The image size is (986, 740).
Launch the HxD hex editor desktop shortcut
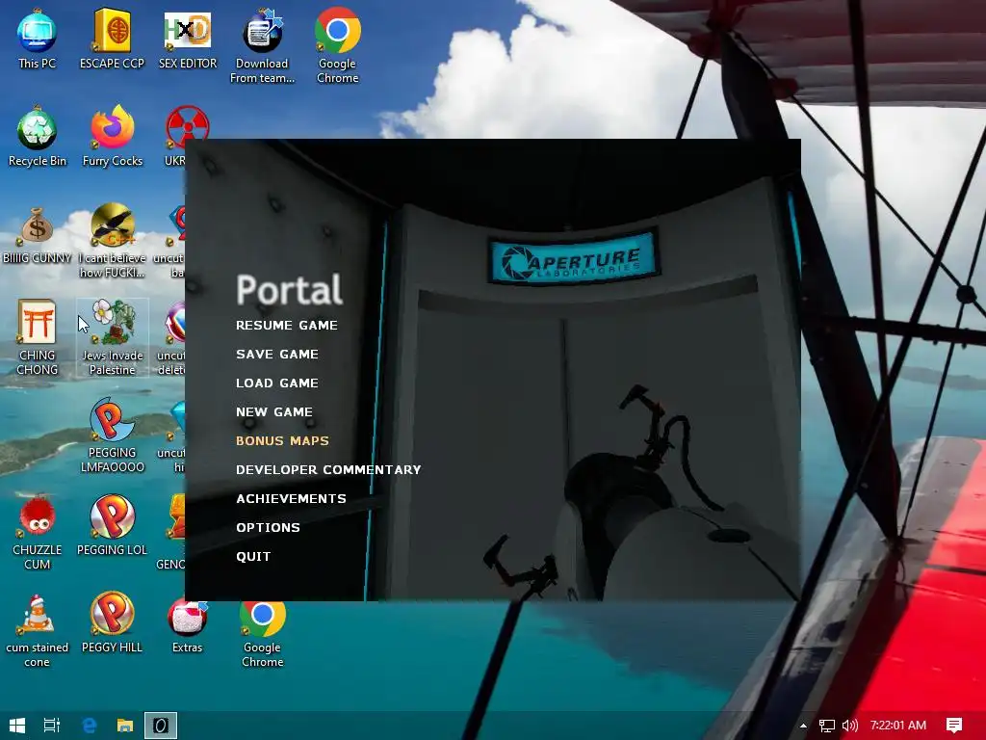pyautogui.click(x=188, y=40)
